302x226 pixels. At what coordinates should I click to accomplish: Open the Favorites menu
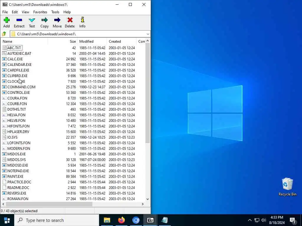pos(40,12)
